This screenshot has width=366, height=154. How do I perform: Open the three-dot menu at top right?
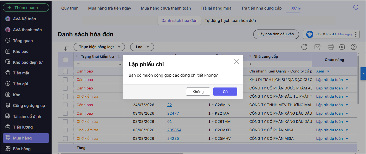pos(356,7)
